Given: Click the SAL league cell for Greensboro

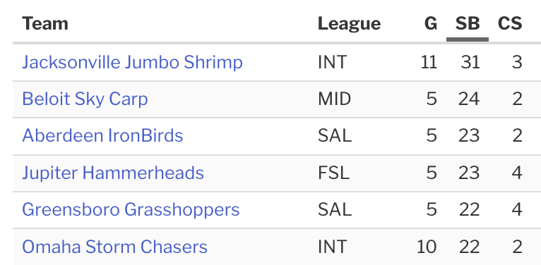Looking at the screenshot, I should click(x=335, y=209).
